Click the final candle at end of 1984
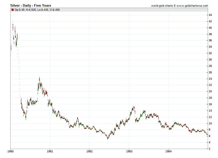This screenshot has height=158, width=218. point(207,134)
